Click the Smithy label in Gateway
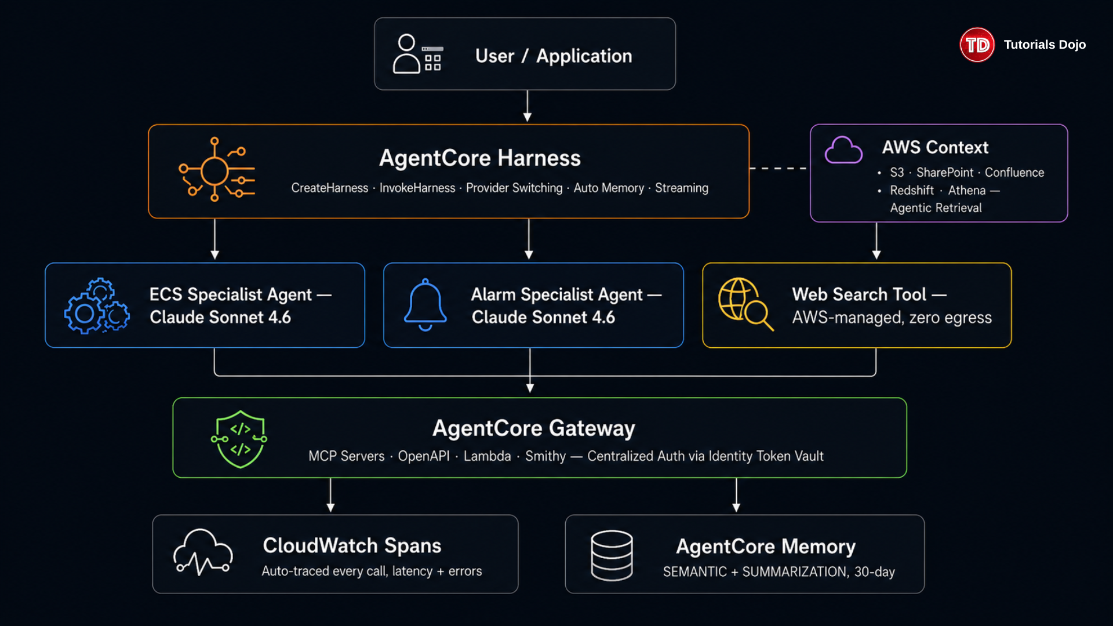Viewport: 1113px width, 626px height. [x=545, y=456]
